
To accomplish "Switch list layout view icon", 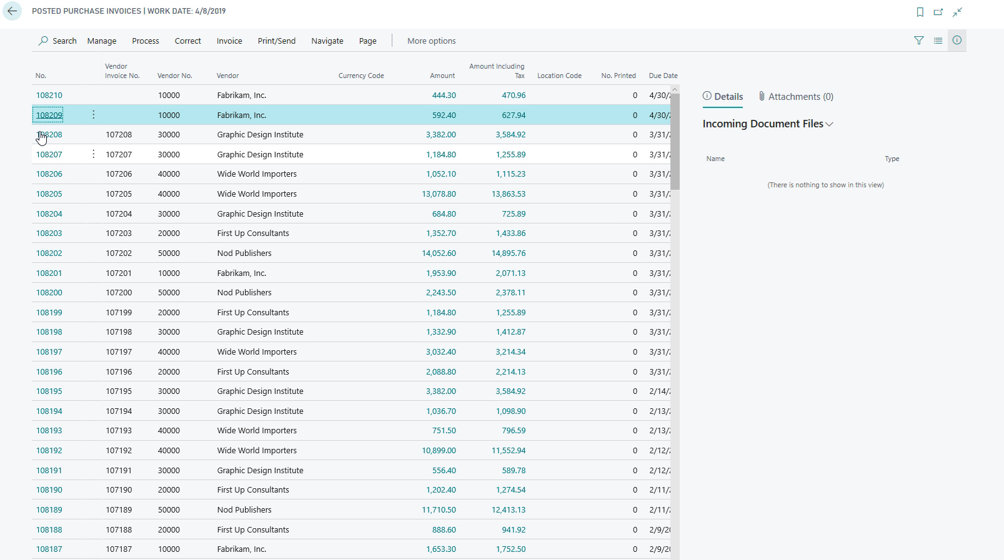I will (938, 41).
